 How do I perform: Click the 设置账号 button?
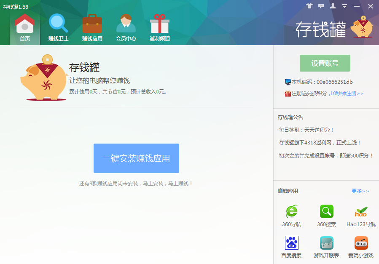click(x=325, y=63)
